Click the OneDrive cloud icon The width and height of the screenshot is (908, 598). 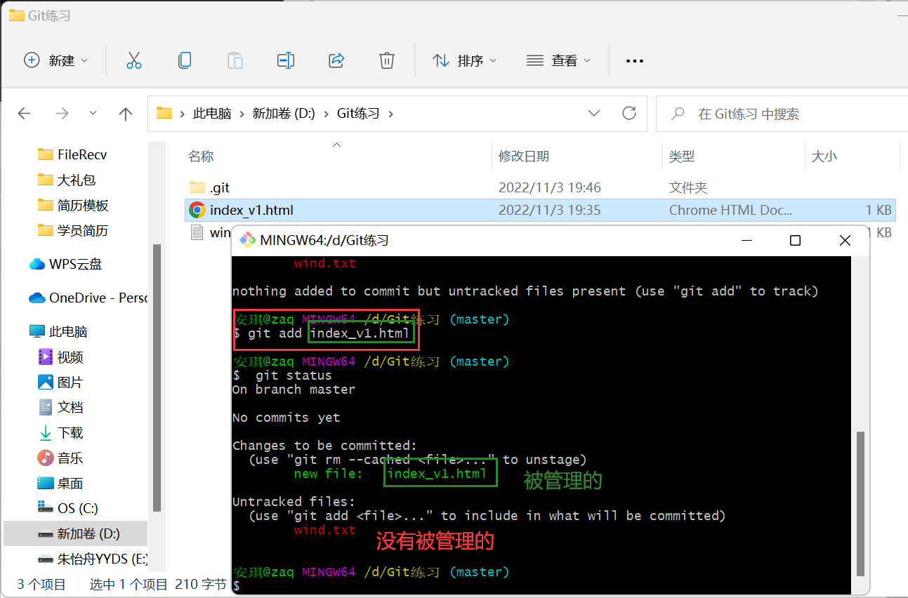point(37,298)
